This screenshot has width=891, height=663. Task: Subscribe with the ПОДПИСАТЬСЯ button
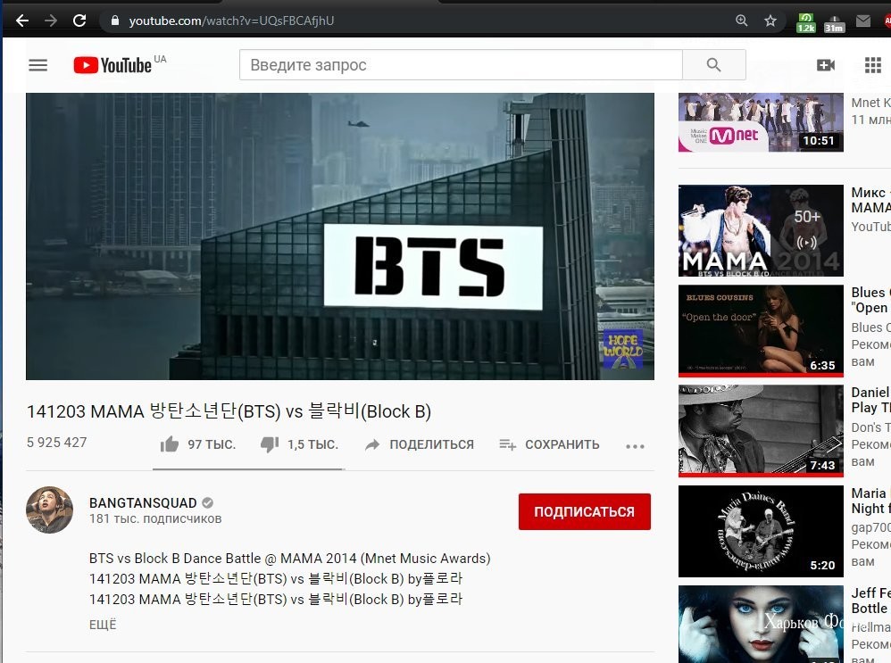(584, 511)
